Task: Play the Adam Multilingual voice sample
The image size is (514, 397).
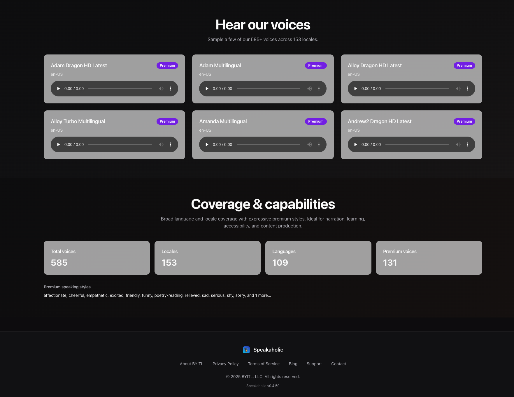Action: (x=207, y=89)
